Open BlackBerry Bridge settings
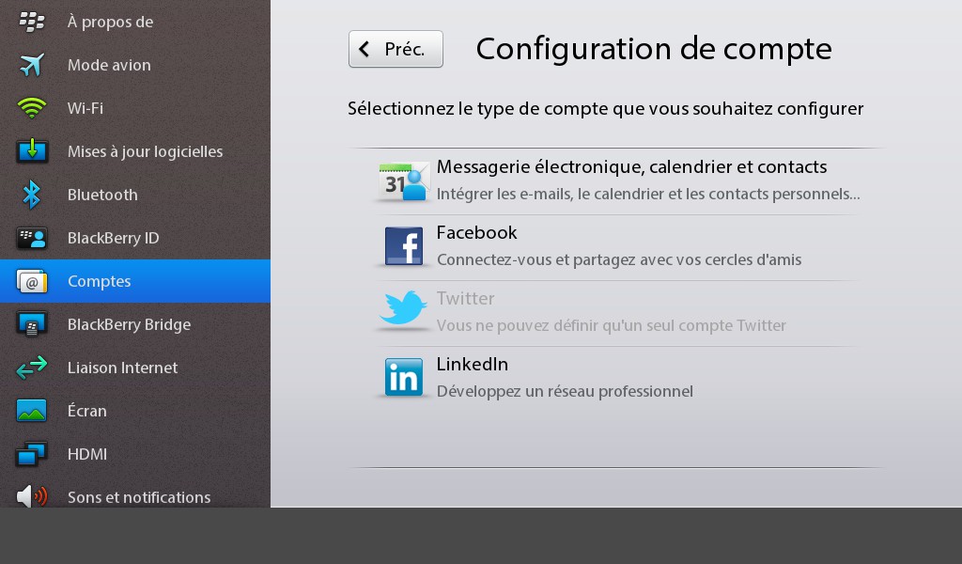This screenshot has width=962, height=564. point(135,324)
